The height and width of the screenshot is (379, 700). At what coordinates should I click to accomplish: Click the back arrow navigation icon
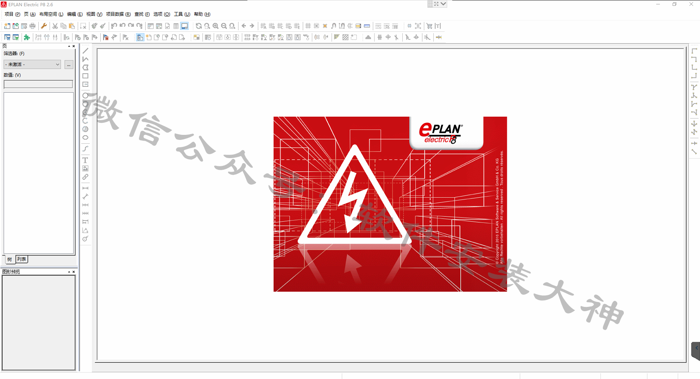244,26
